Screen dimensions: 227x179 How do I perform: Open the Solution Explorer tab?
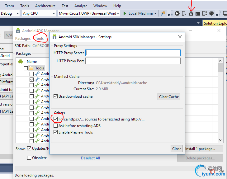[215, 23]
